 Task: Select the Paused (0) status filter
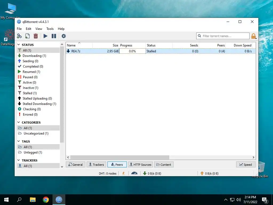[x=30, y=77]
